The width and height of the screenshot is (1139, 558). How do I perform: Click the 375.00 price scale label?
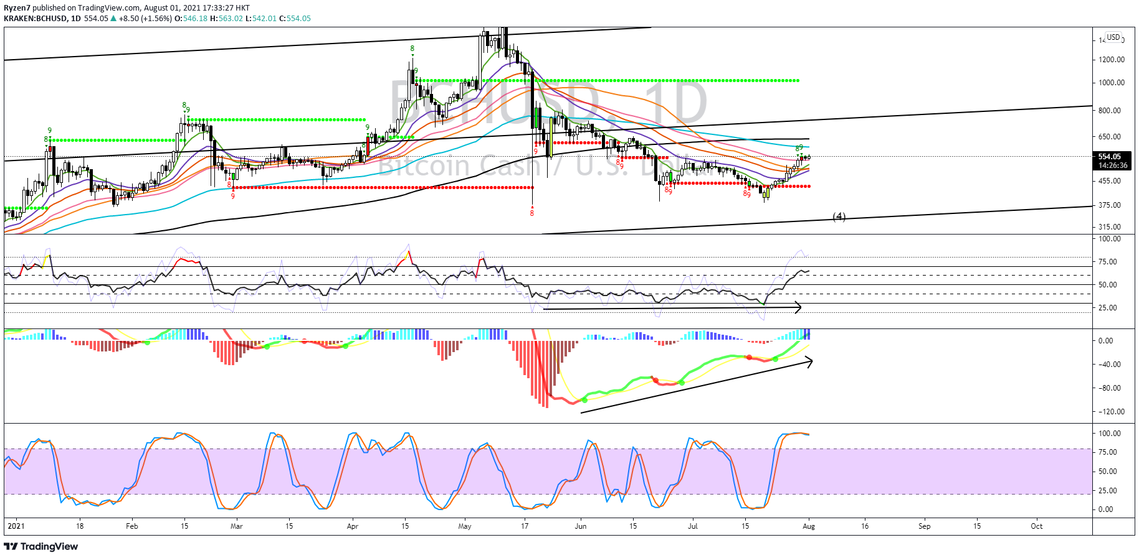[1110, 205]
